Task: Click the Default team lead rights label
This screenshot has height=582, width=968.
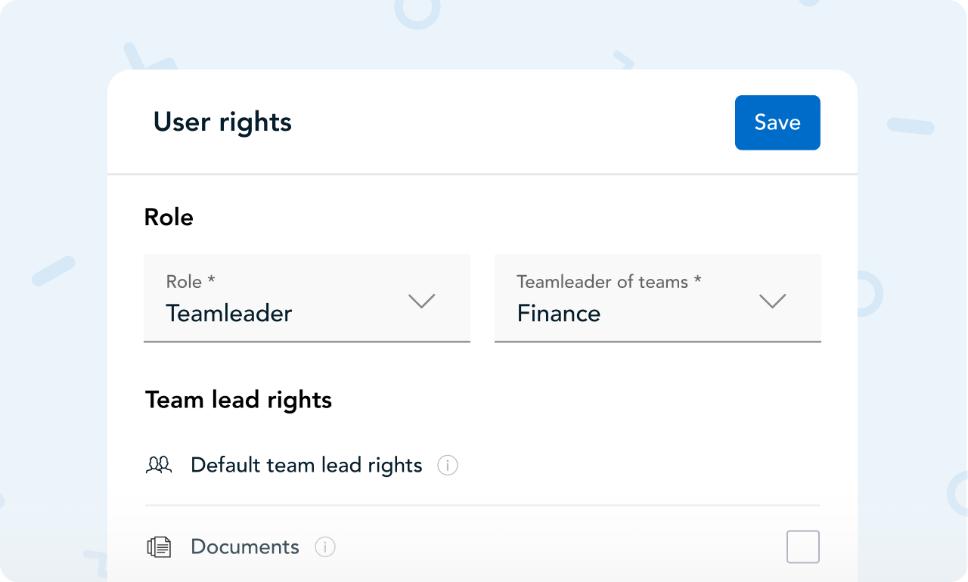Action: [306, 465]
